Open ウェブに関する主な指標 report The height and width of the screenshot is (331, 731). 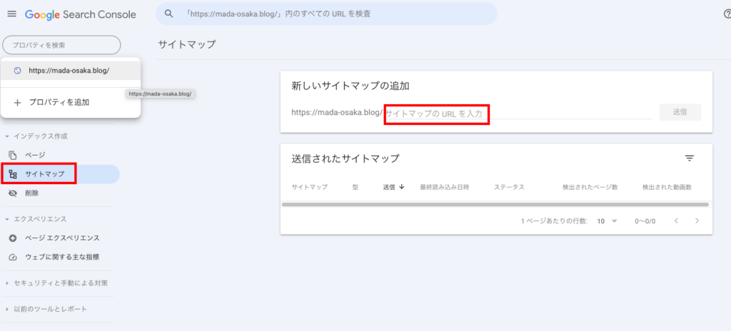(61, 257)
